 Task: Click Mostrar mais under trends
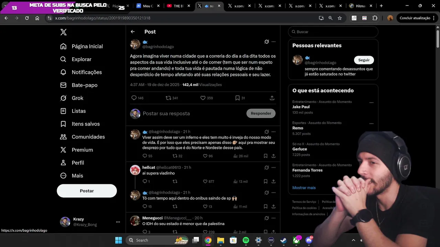pyautogui.click(x=304, y=188)
